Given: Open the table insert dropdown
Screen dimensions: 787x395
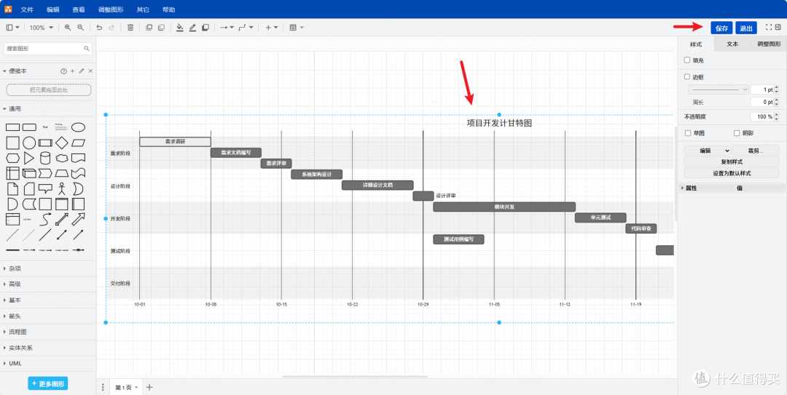Looking at the screenshot, I should (x=297, y=28).
